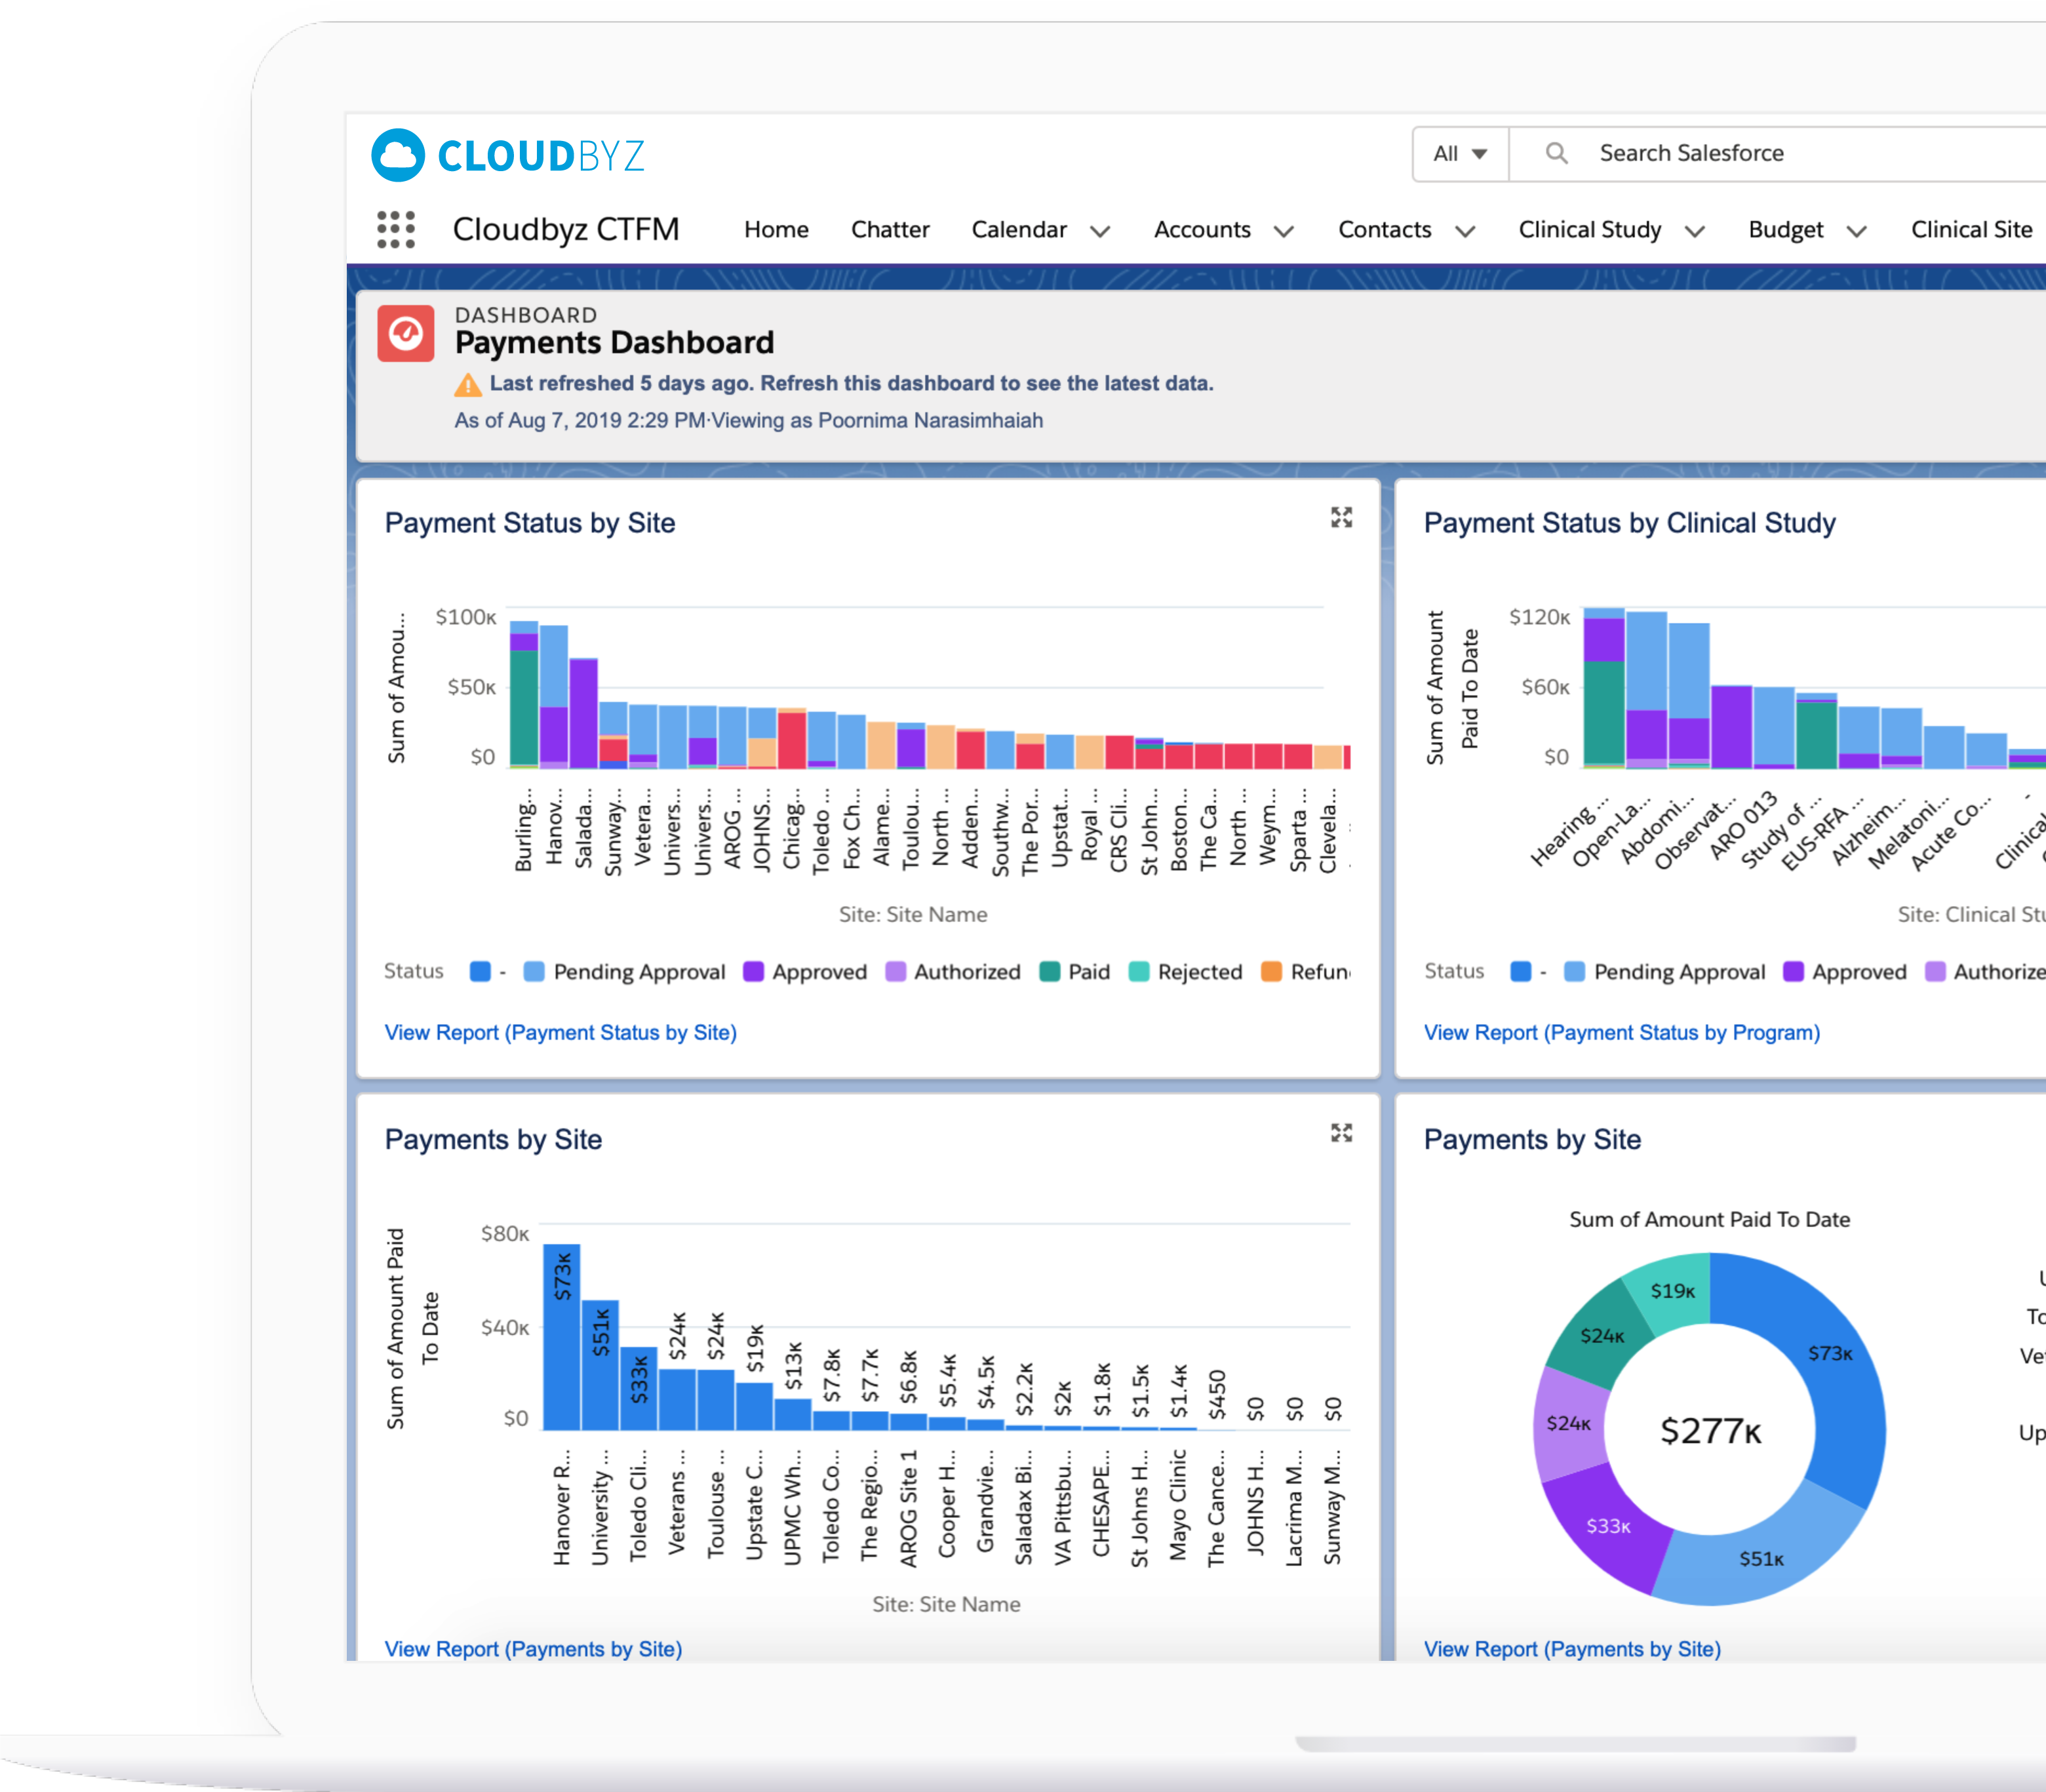2046x1792 pixels.
Task: Select Pending Approval legend swatch in Site chart
Action: coord(534,972)
